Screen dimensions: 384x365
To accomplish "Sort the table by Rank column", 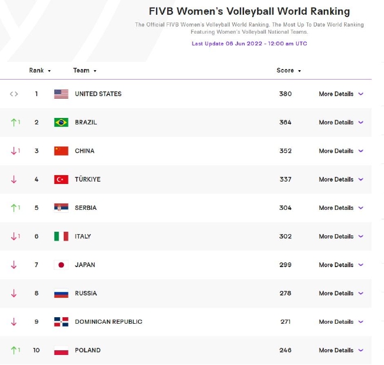I will [40, 70].
